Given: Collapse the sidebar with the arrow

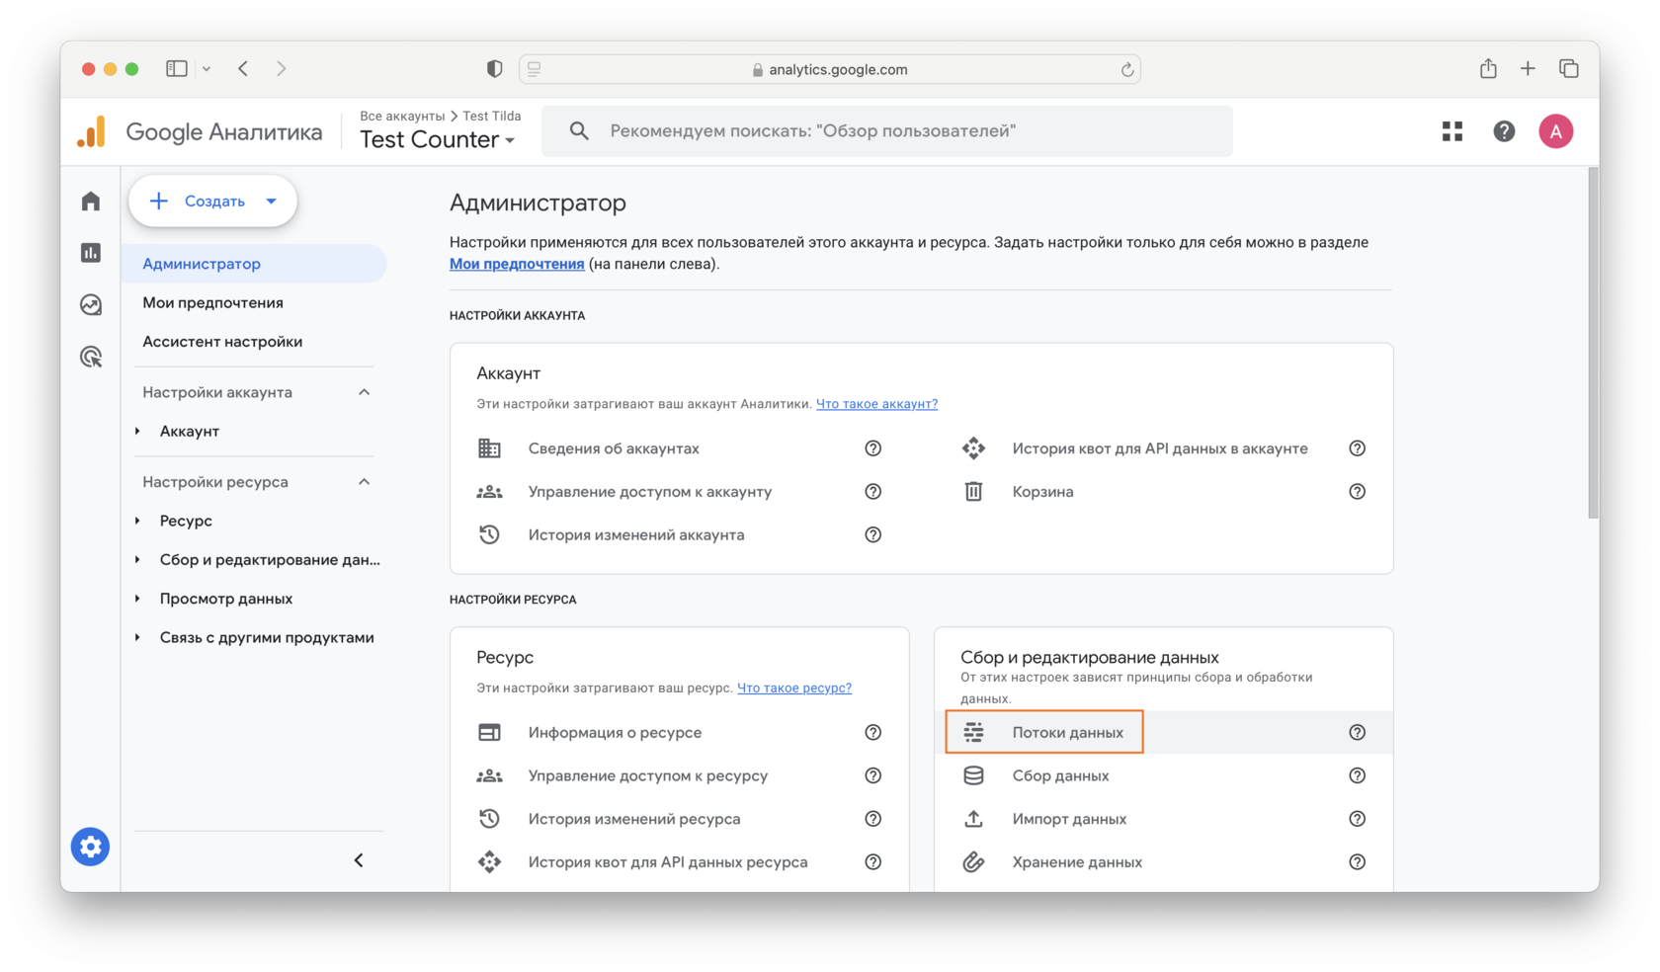Looking at the screenshot, I should pyautogui.click(x=359, y=860).
